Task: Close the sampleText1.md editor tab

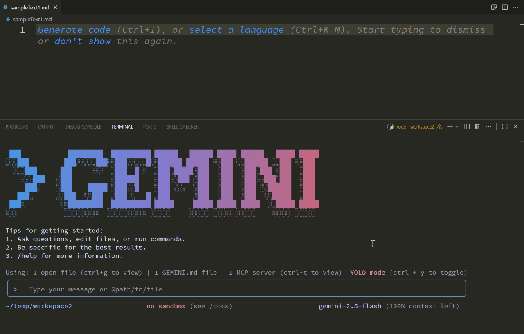Action: (55, 7)
